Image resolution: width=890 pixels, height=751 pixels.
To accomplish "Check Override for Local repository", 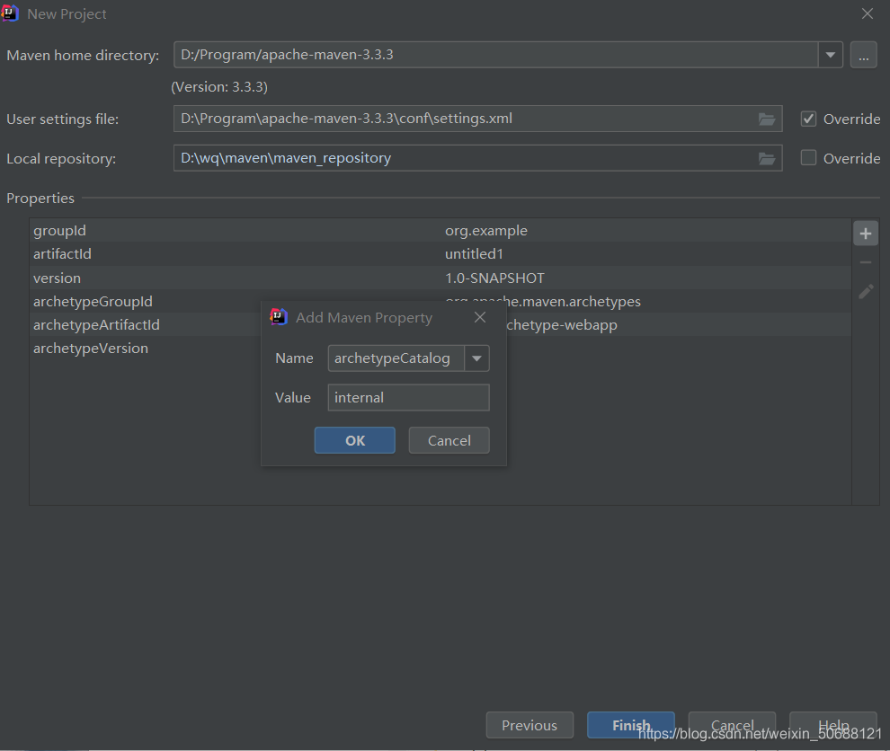I will 808,158.
